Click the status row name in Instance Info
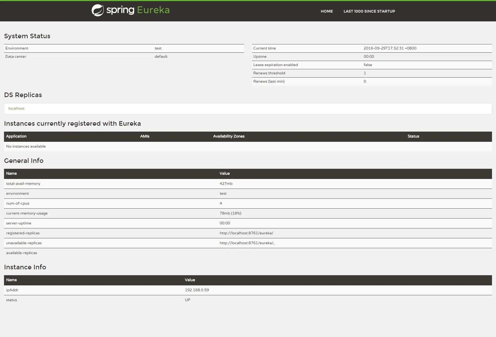 point(11,300)
